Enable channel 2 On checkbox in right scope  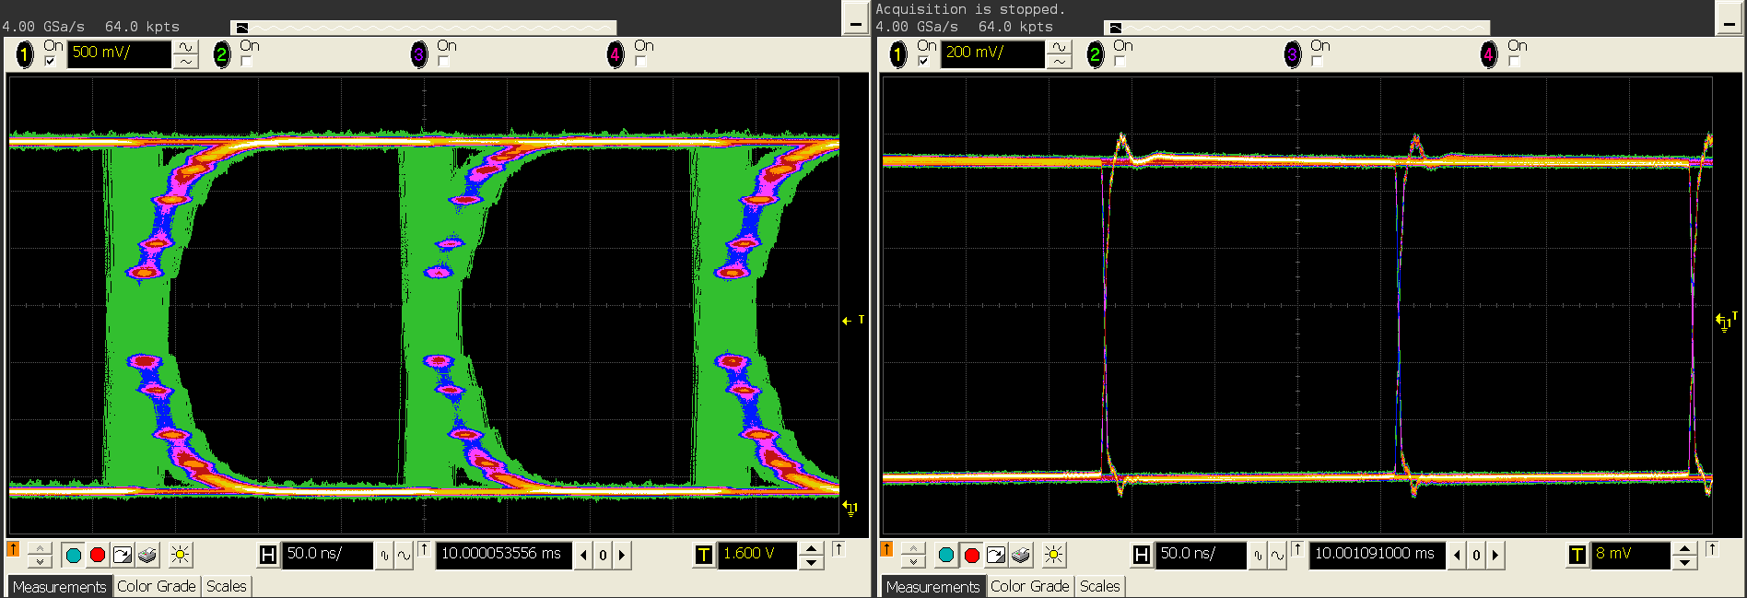coord(1120,62)
